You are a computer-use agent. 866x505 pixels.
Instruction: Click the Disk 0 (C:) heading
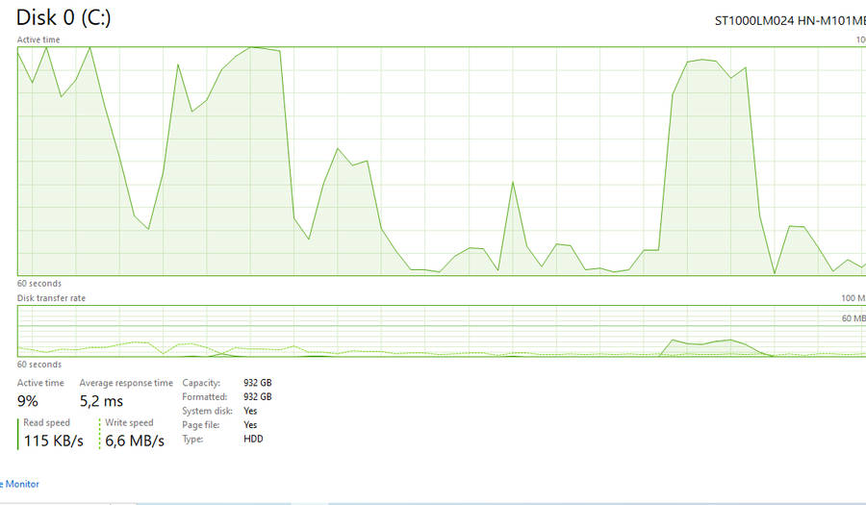point(64,18)
